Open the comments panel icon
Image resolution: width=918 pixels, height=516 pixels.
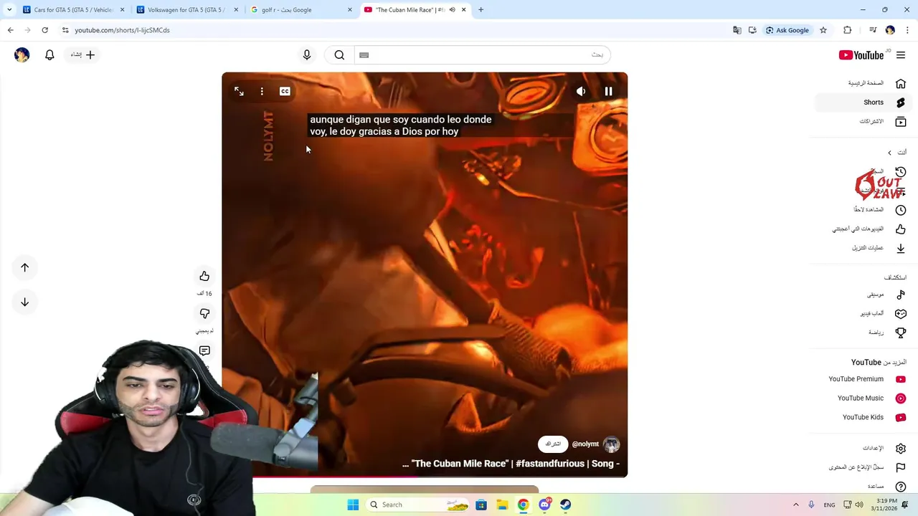(204, 350)
